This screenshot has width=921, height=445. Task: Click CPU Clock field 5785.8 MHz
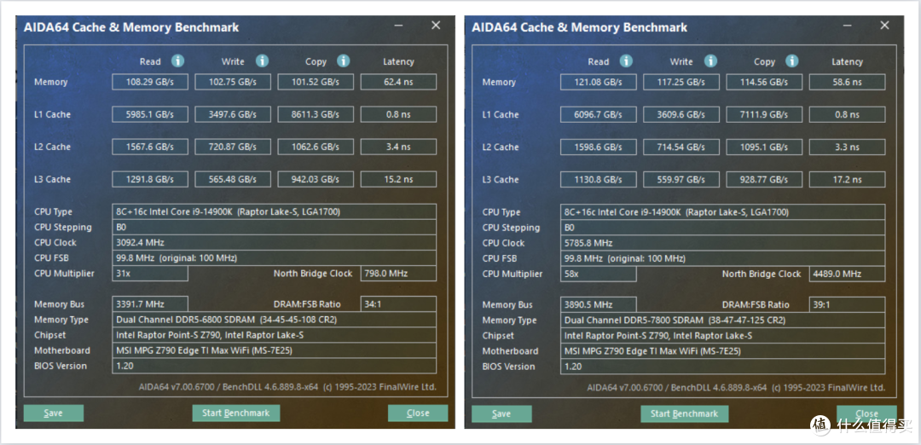(x=722, y=243)
